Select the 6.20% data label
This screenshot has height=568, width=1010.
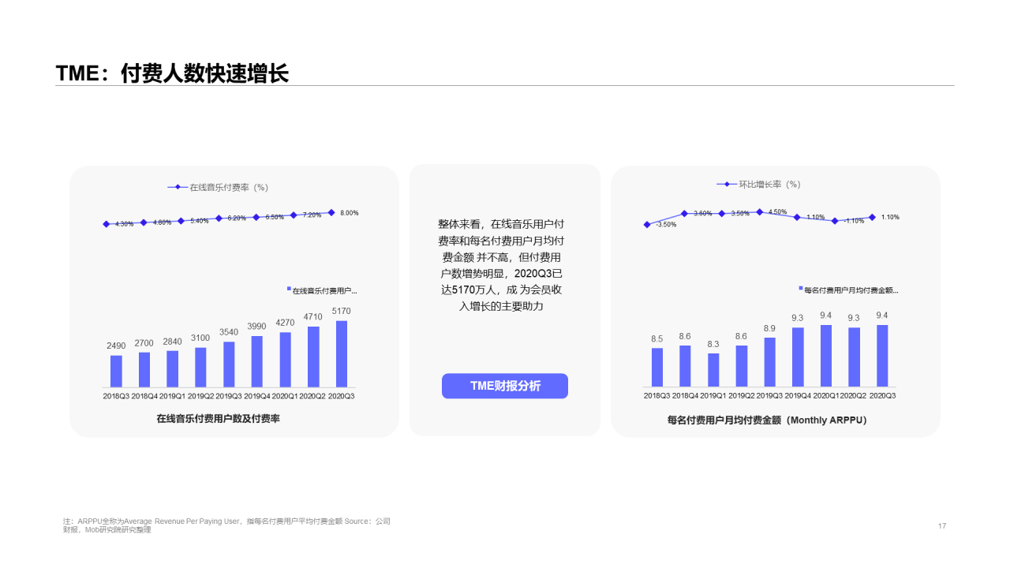click(238, 218)
